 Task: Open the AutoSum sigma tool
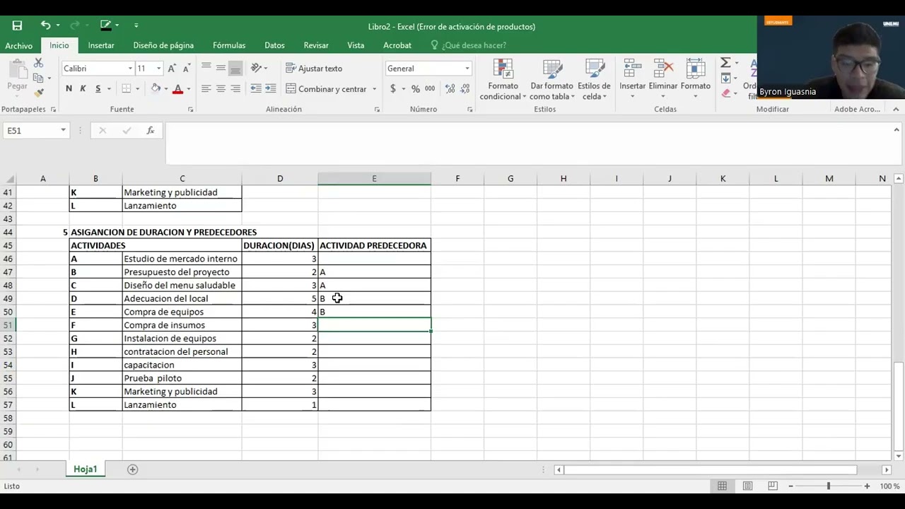pos(725,63)
